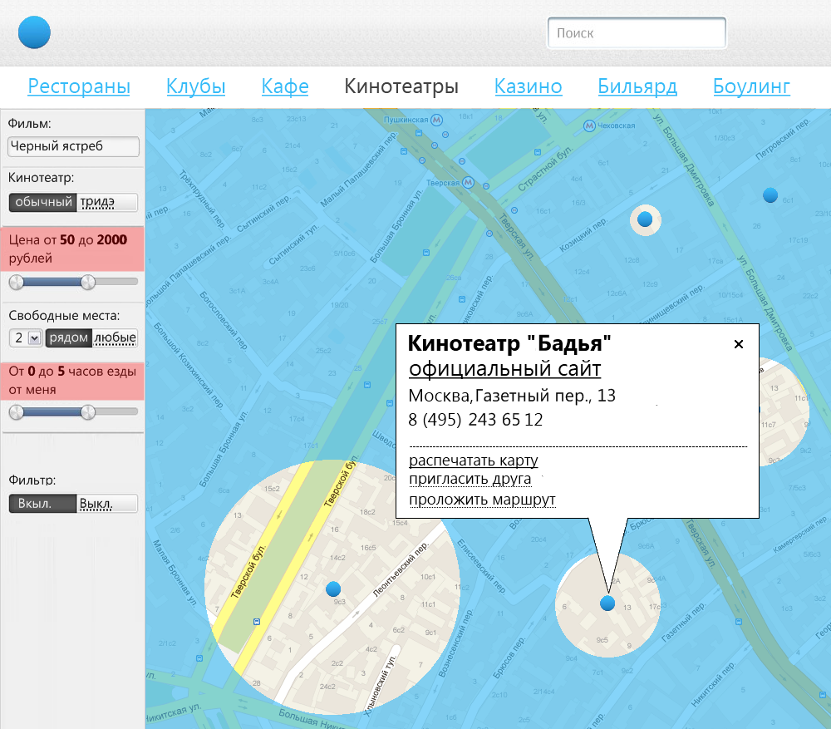Viewport: 831px width, 729px height.
Task: Open the Фильм selection field
Action: tap(73, 146)
